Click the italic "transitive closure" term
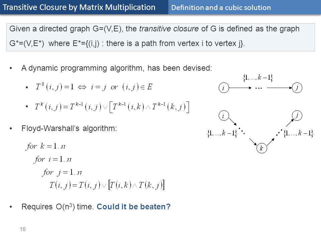 pos(169,29)
